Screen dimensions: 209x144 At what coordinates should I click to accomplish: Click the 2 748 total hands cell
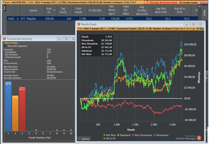82,19
